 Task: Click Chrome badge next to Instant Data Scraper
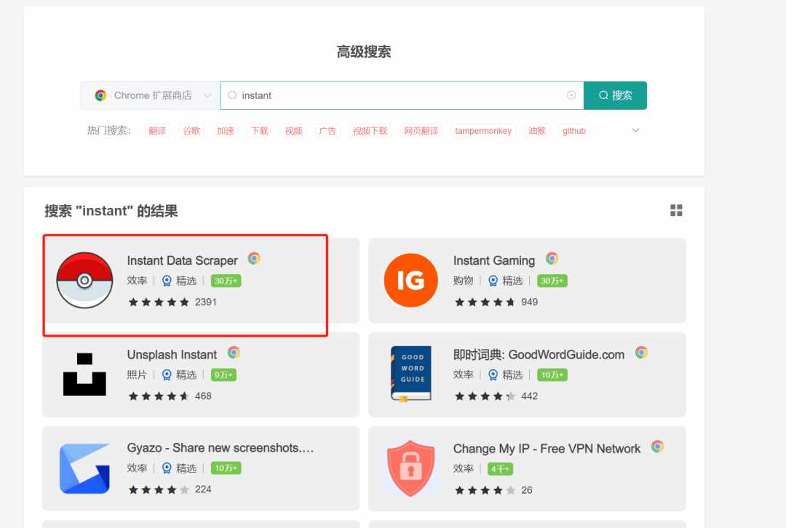[x=254, y=258]
